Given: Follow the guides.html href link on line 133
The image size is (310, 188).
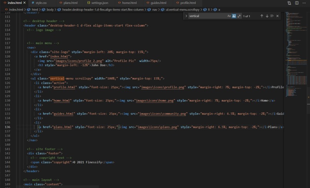Looking at the screenshot, I should (x=63, y=114).
